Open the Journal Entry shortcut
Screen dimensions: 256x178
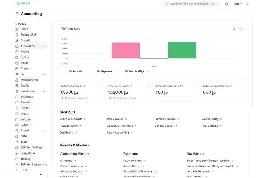tap(212, 119)
